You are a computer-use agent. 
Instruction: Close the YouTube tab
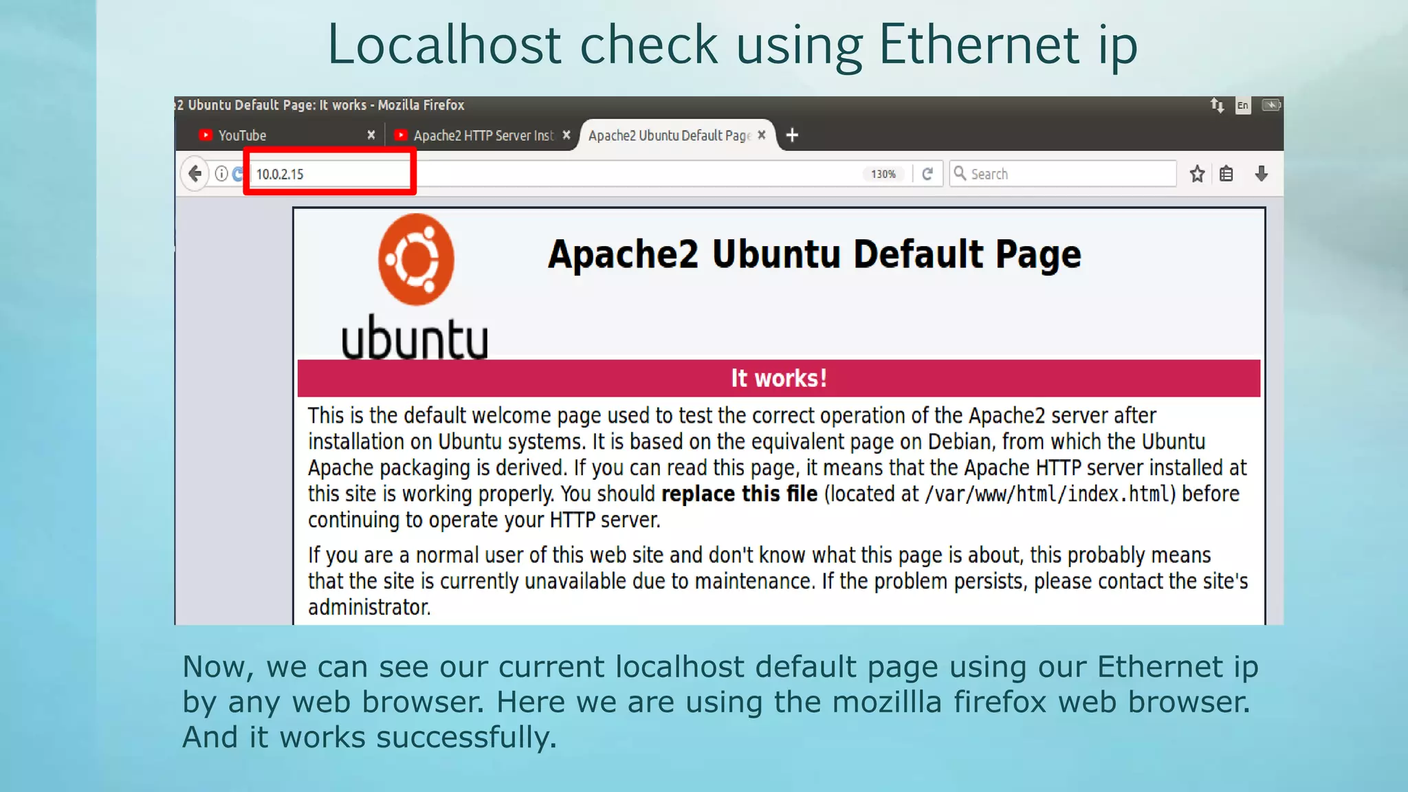(x=371, y=135)
